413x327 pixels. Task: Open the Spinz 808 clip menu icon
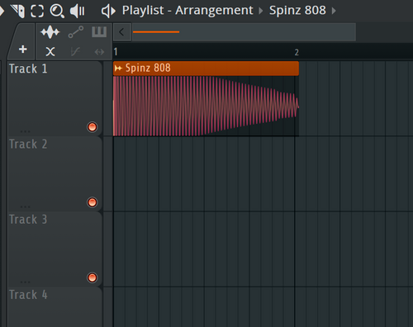coord(118,68)
